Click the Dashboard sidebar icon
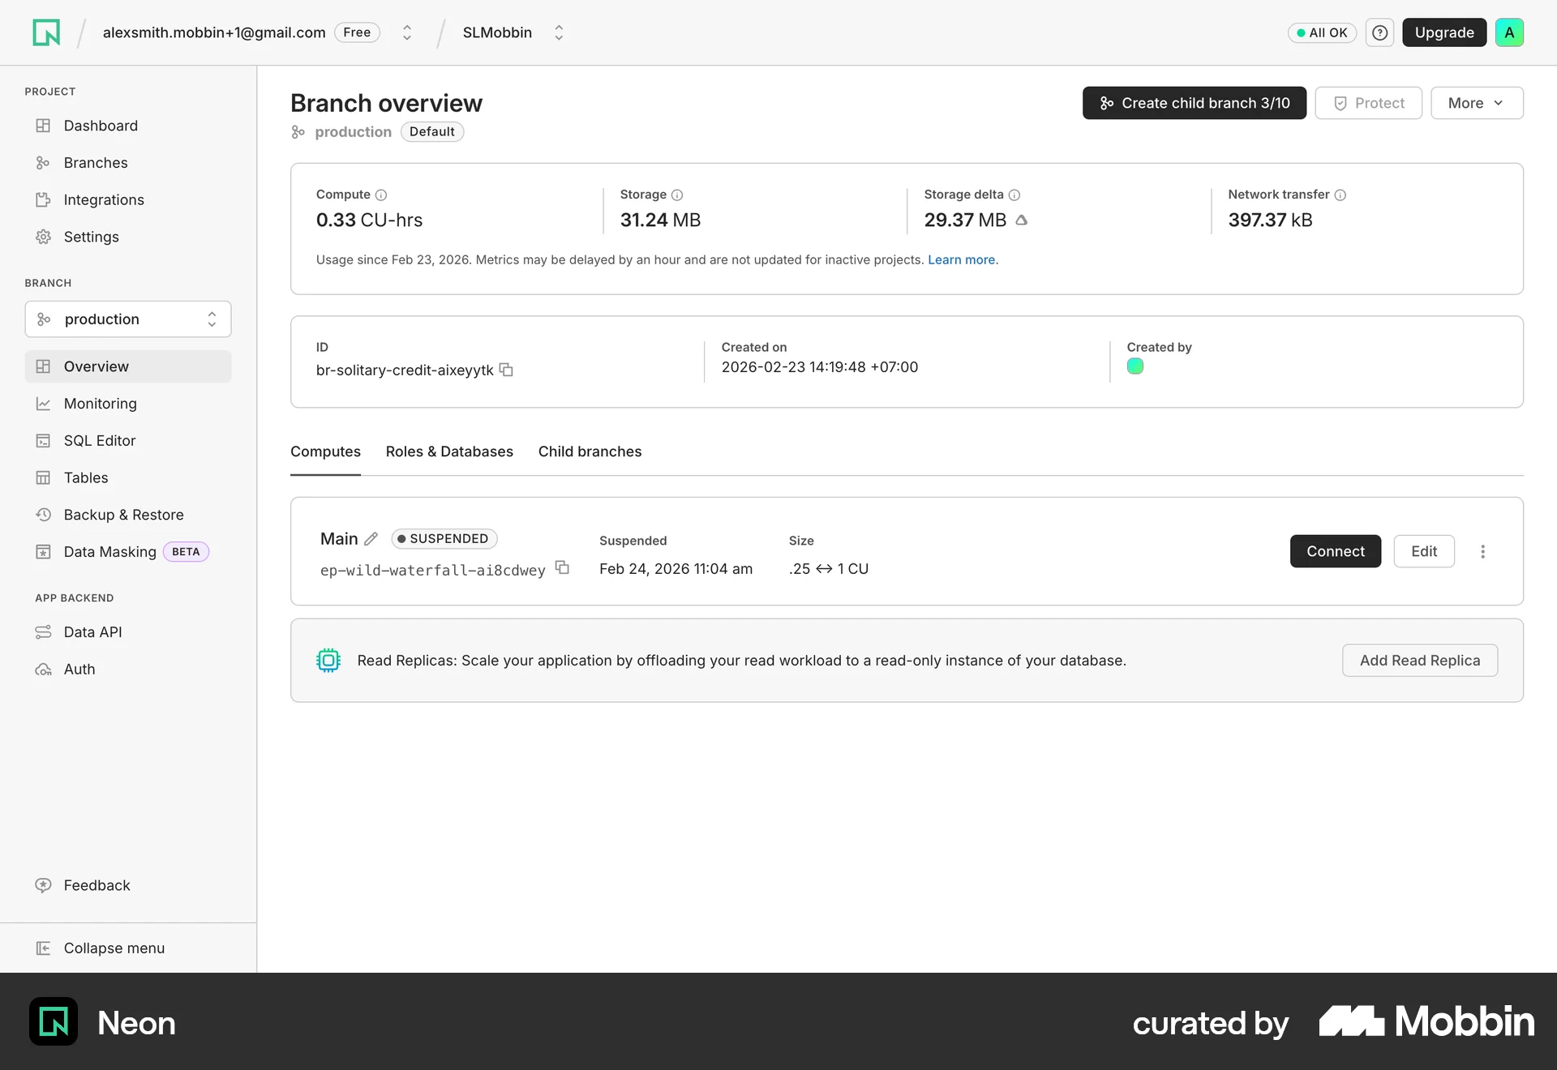Viewport: 1557px width, 1070px height. pyautogui.click(x=43, y=126)
